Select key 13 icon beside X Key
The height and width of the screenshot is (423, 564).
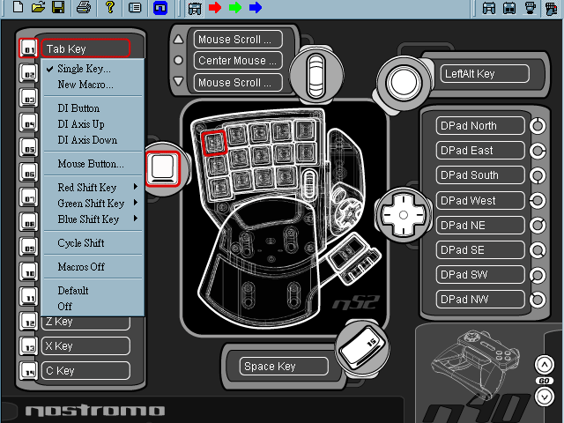[x=28, y=346]
